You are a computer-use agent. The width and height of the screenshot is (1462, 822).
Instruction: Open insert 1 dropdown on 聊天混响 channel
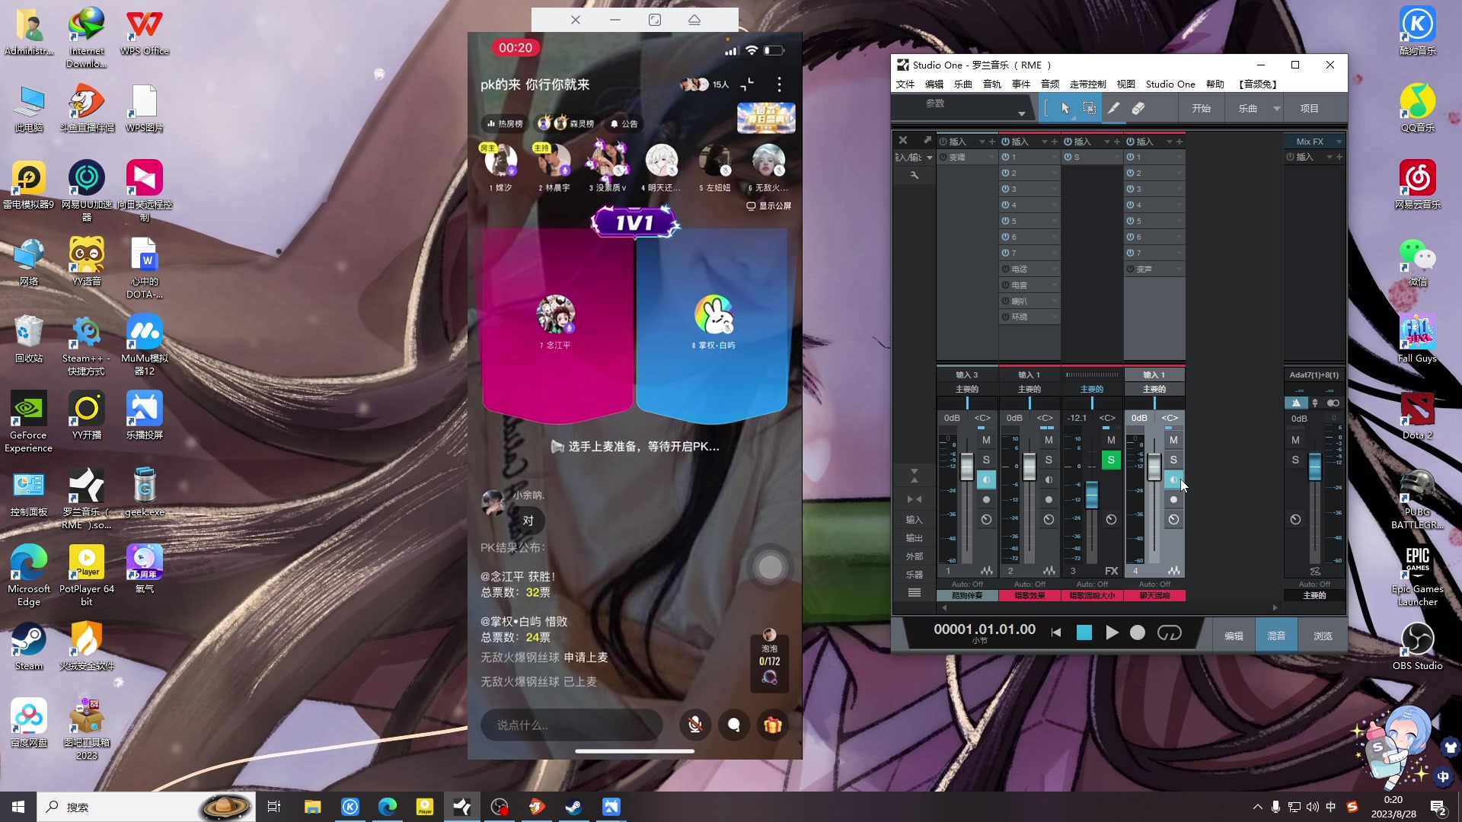click(x=1179, y=158)
